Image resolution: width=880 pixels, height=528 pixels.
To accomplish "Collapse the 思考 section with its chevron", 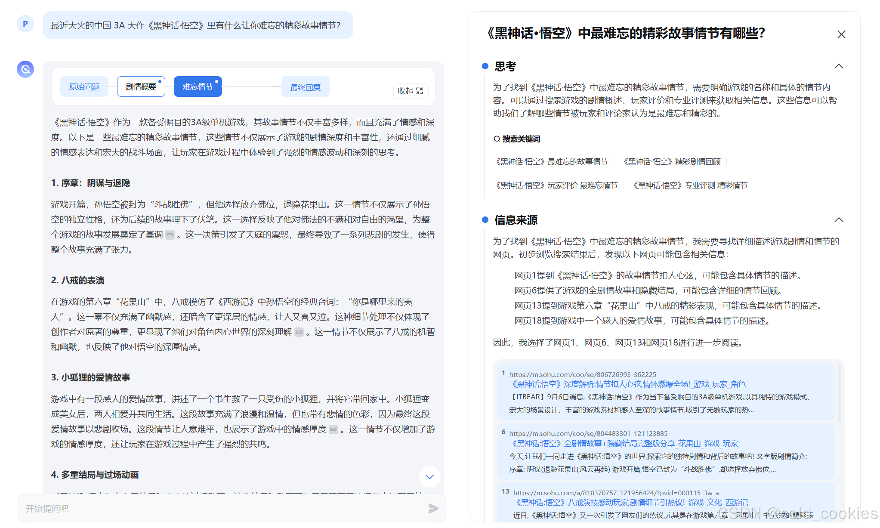I will pos(838,66).
